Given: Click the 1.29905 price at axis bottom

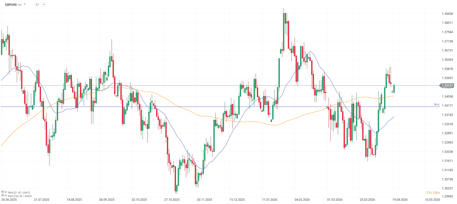Looking at the screenshot, I should (x=447, y=196).
